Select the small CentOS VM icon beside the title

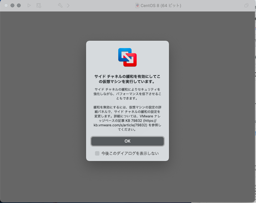tap(137, 5)
